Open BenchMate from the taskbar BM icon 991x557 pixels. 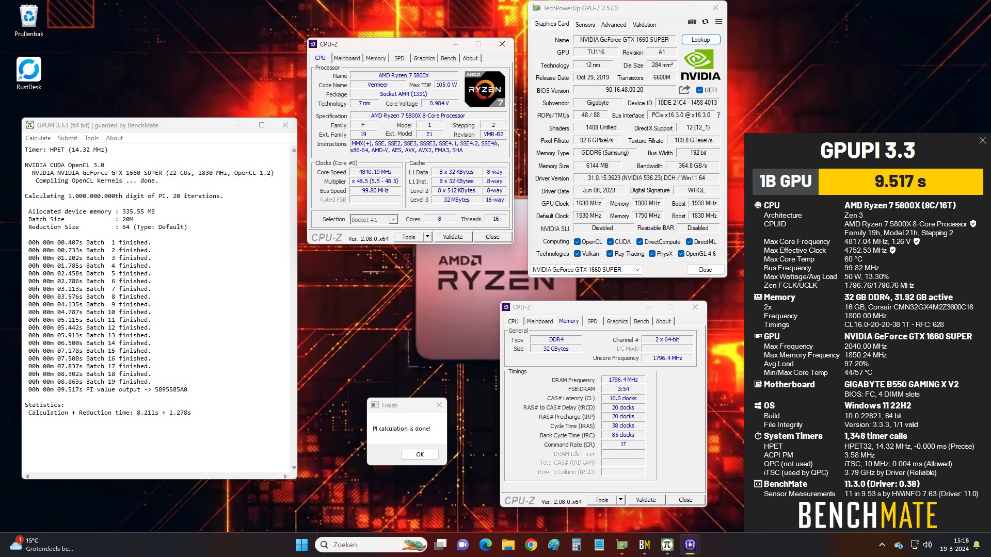645,545
